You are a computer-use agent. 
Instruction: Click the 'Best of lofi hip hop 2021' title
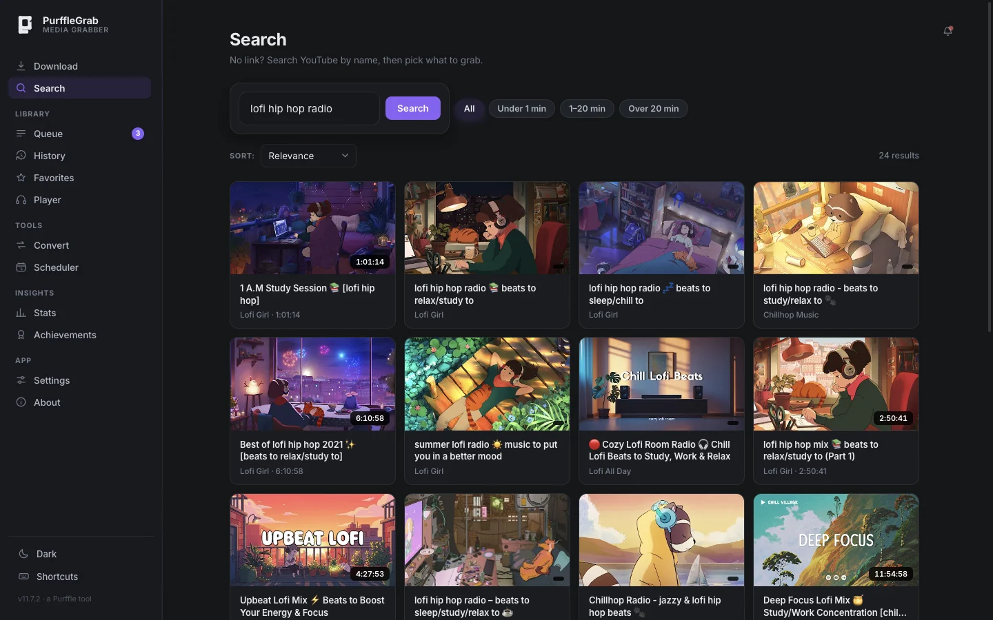[298, 451]
